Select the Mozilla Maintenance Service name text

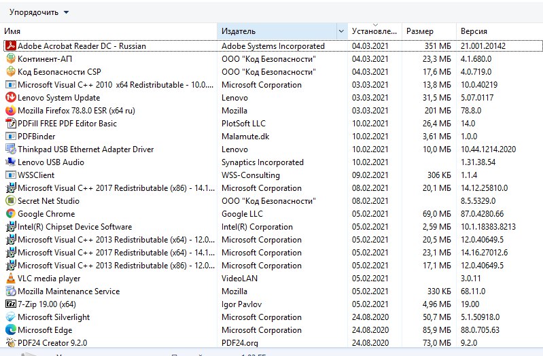(69, 291)
